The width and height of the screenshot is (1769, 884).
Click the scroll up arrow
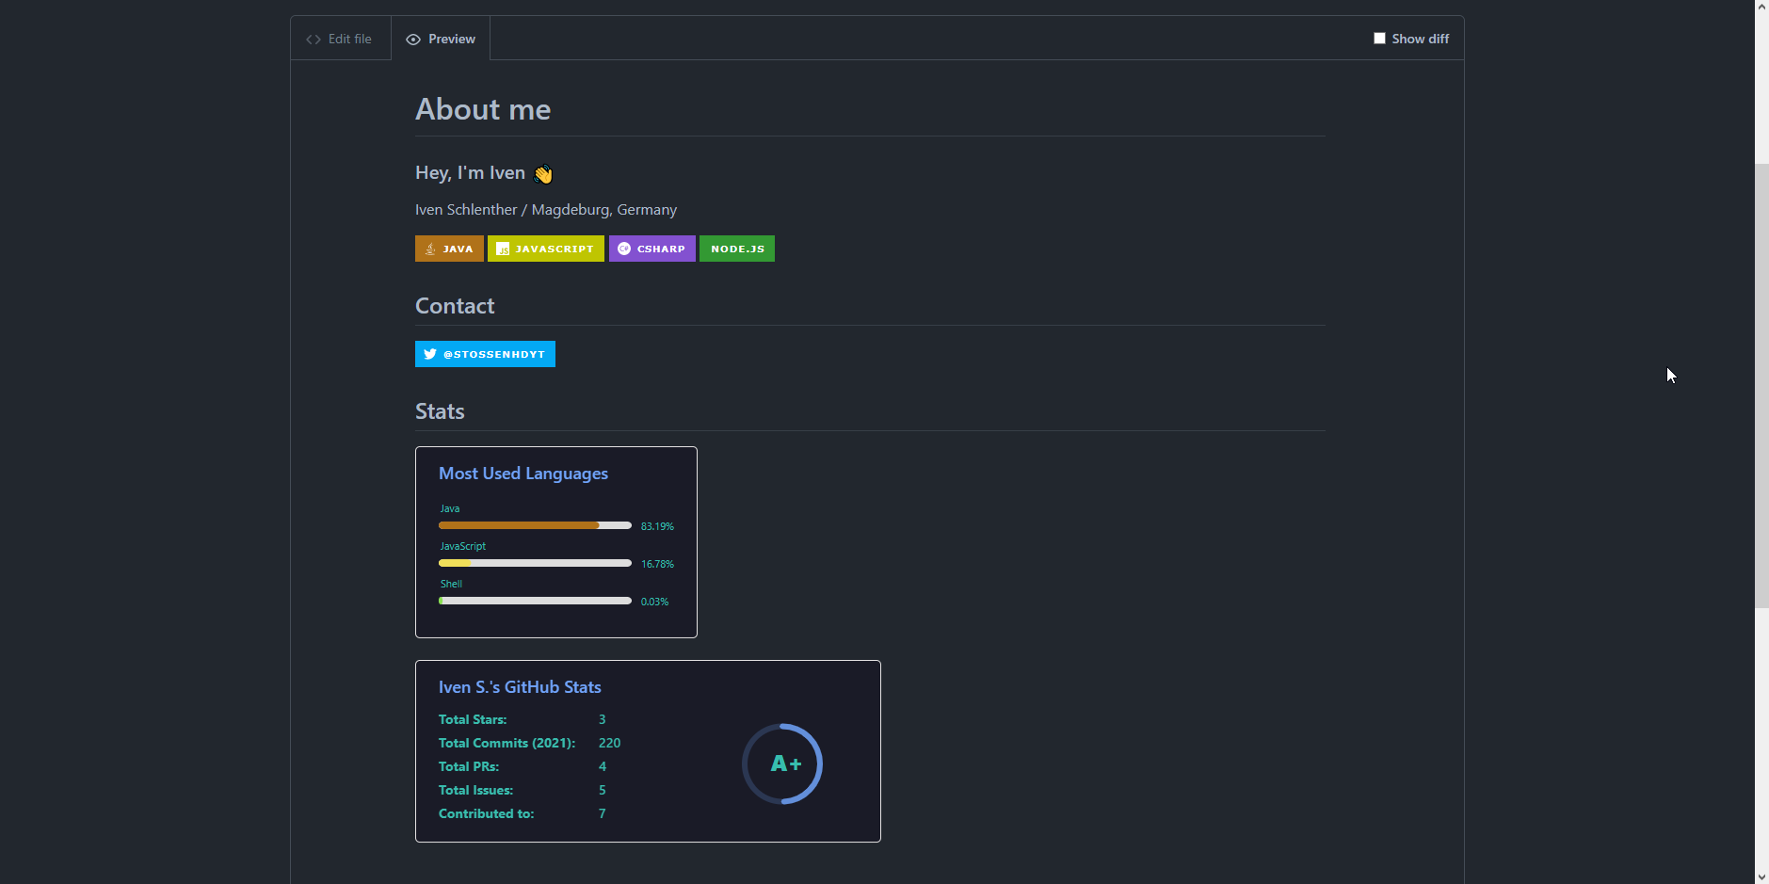pyautogui.click(x=1761, y=7)
